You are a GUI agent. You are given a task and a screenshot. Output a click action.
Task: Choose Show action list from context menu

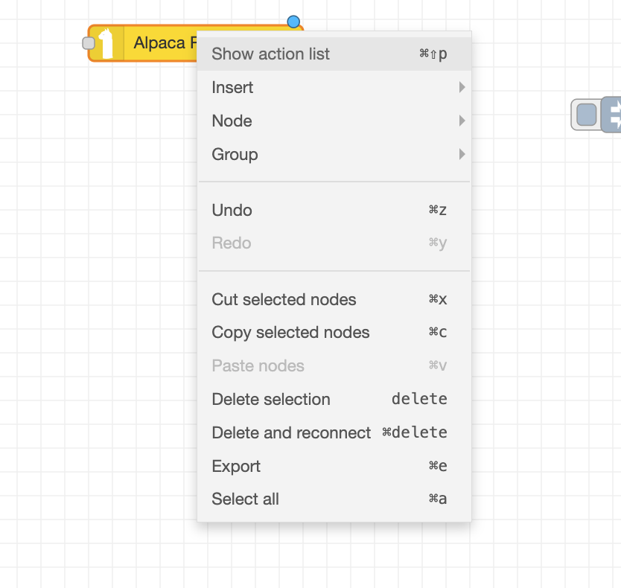tap(270, 54)
